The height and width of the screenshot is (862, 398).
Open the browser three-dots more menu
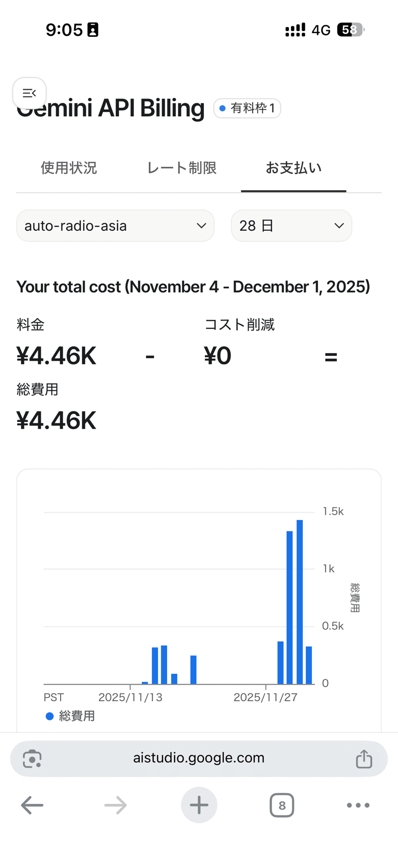point(358,805)
